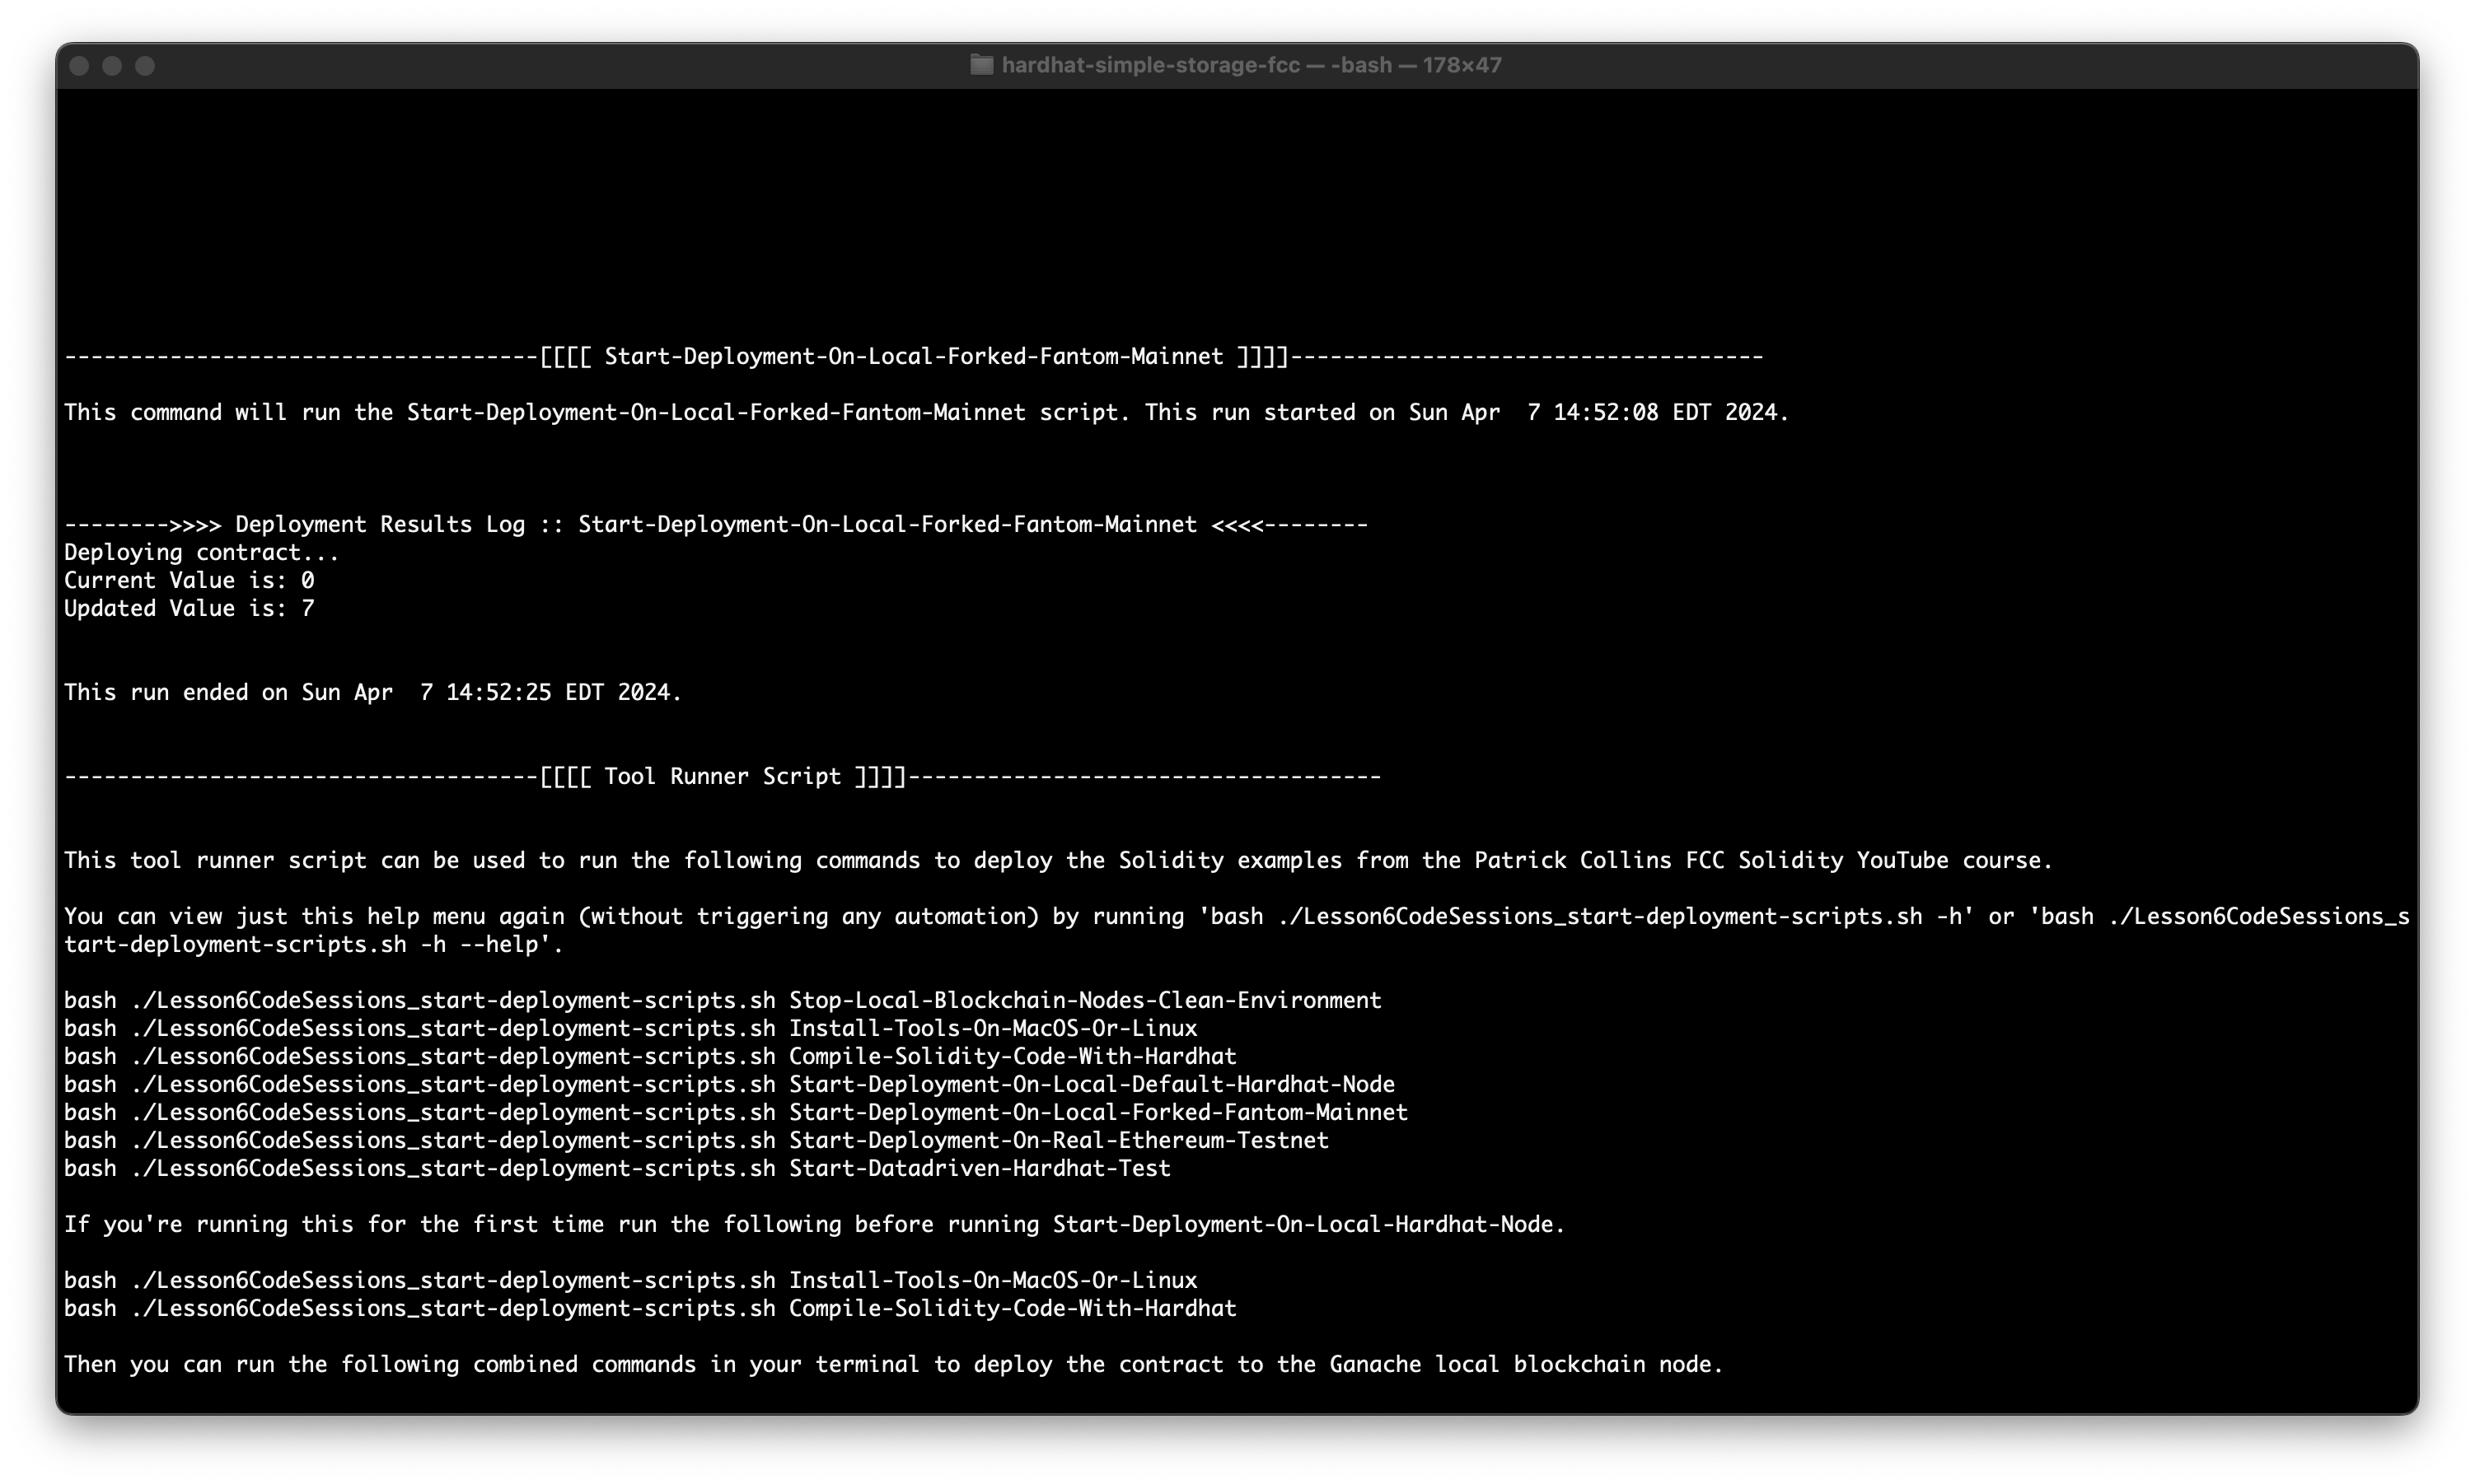Viewport: 2475px width, 1484px height.
Task: Click the 'Updated Value is: 7' line
Action: (189, 608)
